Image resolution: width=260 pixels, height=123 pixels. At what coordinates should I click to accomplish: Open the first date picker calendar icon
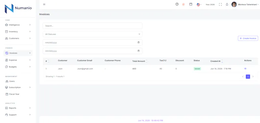tap(138, 43)
